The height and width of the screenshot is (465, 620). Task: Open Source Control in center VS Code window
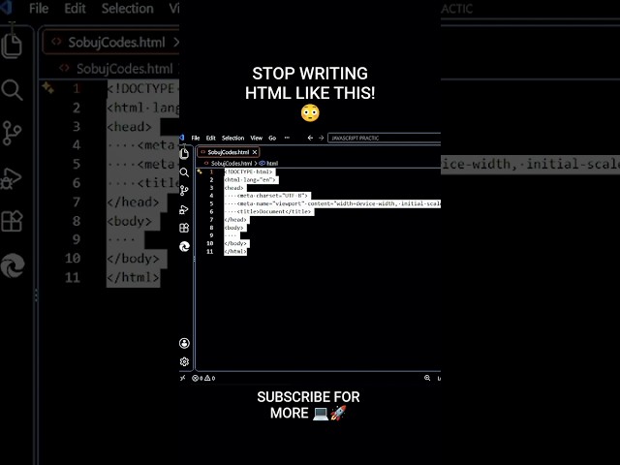184,191
